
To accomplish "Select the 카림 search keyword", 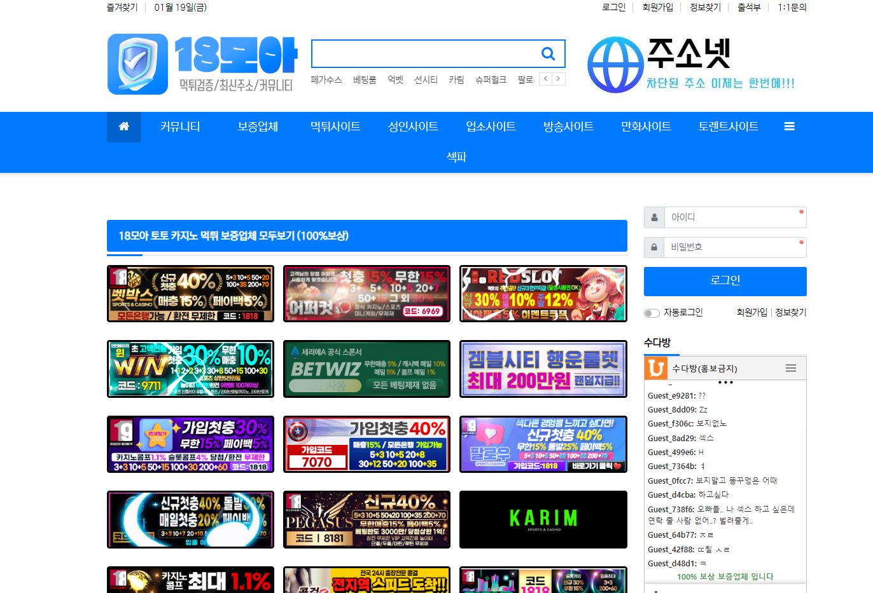I will (x=456, y=79).
